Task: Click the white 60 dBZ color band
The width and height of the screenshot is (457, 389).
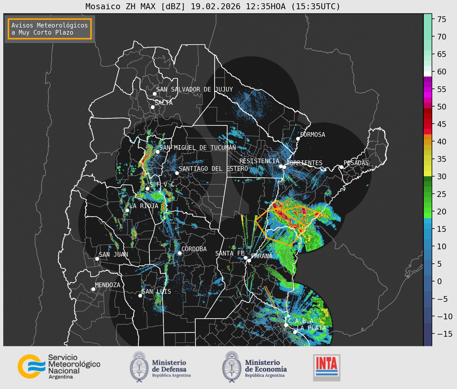Action: pos(428,74)
